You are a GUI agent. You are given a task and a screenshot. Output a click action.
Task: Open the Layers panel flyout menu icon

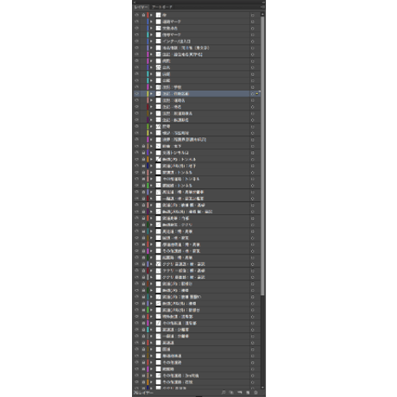[262, 7]
